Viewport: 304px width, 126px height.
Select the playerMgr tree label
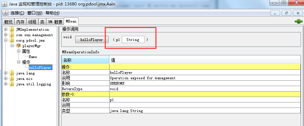tap(31, 46)
